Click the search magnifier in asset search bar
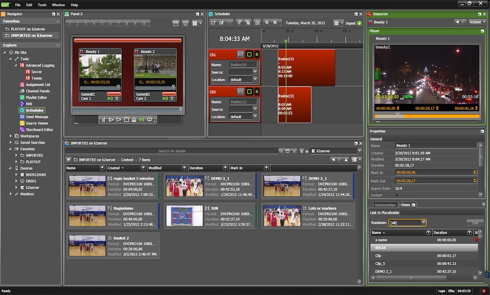This screenshot has width=490, height=295. click(281, 151)
